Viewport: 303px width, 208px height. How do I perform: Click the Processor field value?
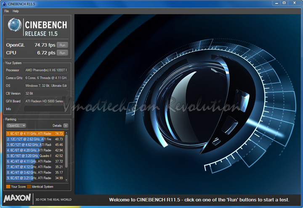pyautogui.click(x=46, y=70)
